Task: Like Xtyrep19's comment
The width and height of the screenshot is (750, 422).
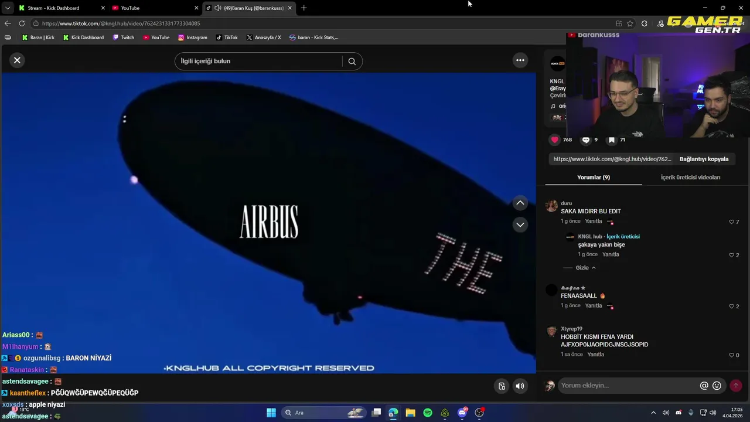Action: 731,355
